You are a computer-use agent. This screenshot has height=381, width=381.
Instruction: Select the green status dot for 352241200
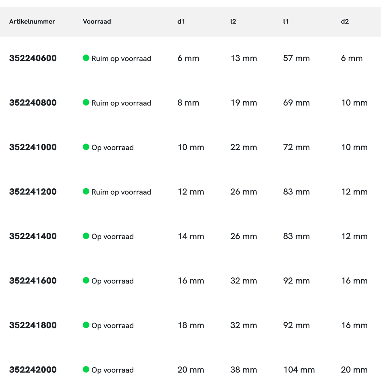pos(86,192)
